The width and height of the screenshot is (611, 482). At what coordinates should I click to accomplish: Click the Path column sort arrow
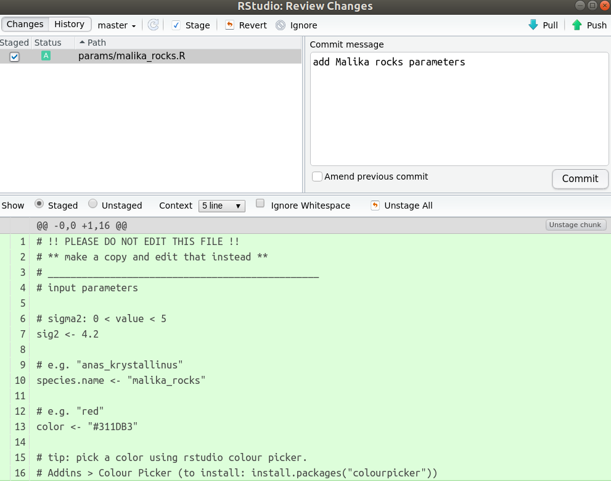(x=82, y=43)
